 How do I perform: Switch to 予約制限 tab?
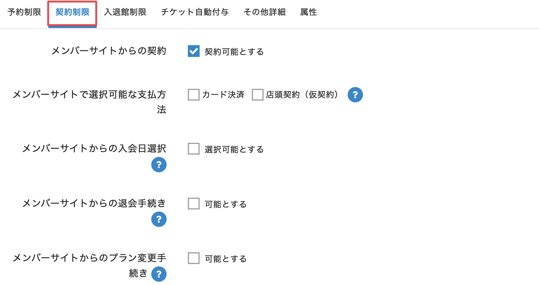click(24, 12)
